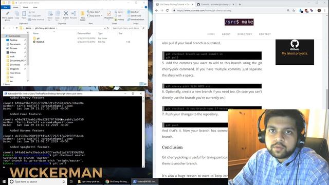Click Paste shortcut in Explorer ribbon
The width and height of the screenshot is (329, 185).
(x=36, y=20)
